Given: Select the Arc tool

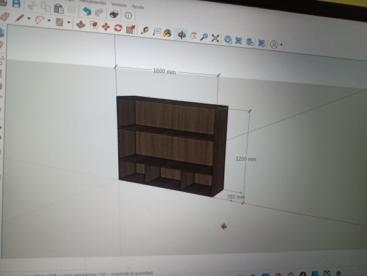Looking at the screenshot, I should [x=40, y=20].
